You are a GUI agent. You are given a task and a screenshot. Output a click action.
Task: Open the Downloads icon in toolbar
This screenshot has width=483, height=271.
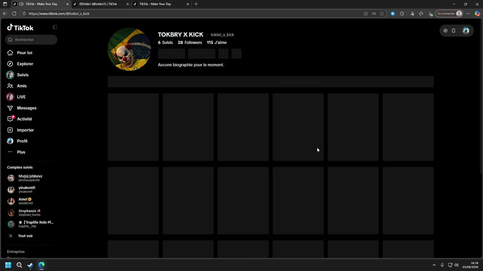pos(431,14)
